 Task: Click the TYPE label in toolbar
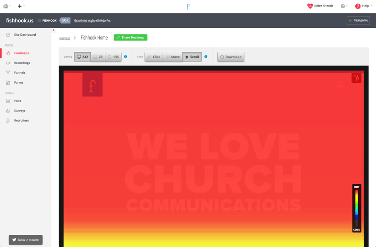point(140,57)
